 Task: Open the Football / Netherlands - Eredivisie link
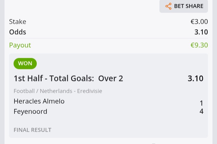point(58,91)
